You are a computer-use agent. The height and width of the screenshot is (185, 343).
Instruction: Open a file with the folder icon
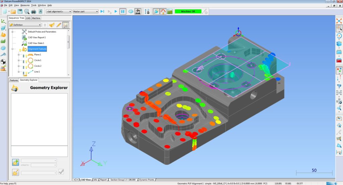coord(13,11)
